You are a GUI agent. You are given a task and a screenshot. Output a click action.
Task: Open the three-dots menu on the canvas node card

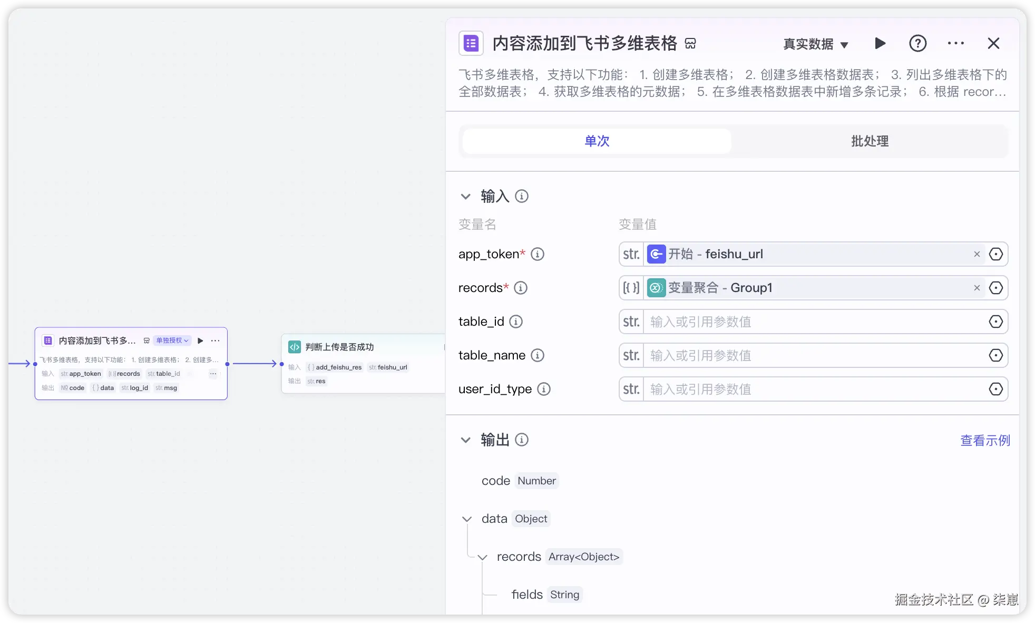(215, 340)
